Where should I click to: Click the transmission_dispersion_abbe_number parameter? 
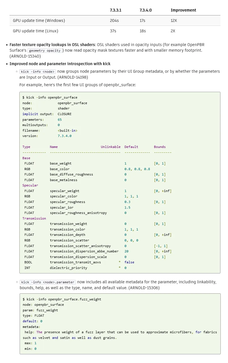click(x=84, y=251)
